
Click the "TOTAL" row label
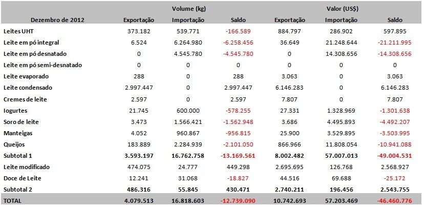13,201
